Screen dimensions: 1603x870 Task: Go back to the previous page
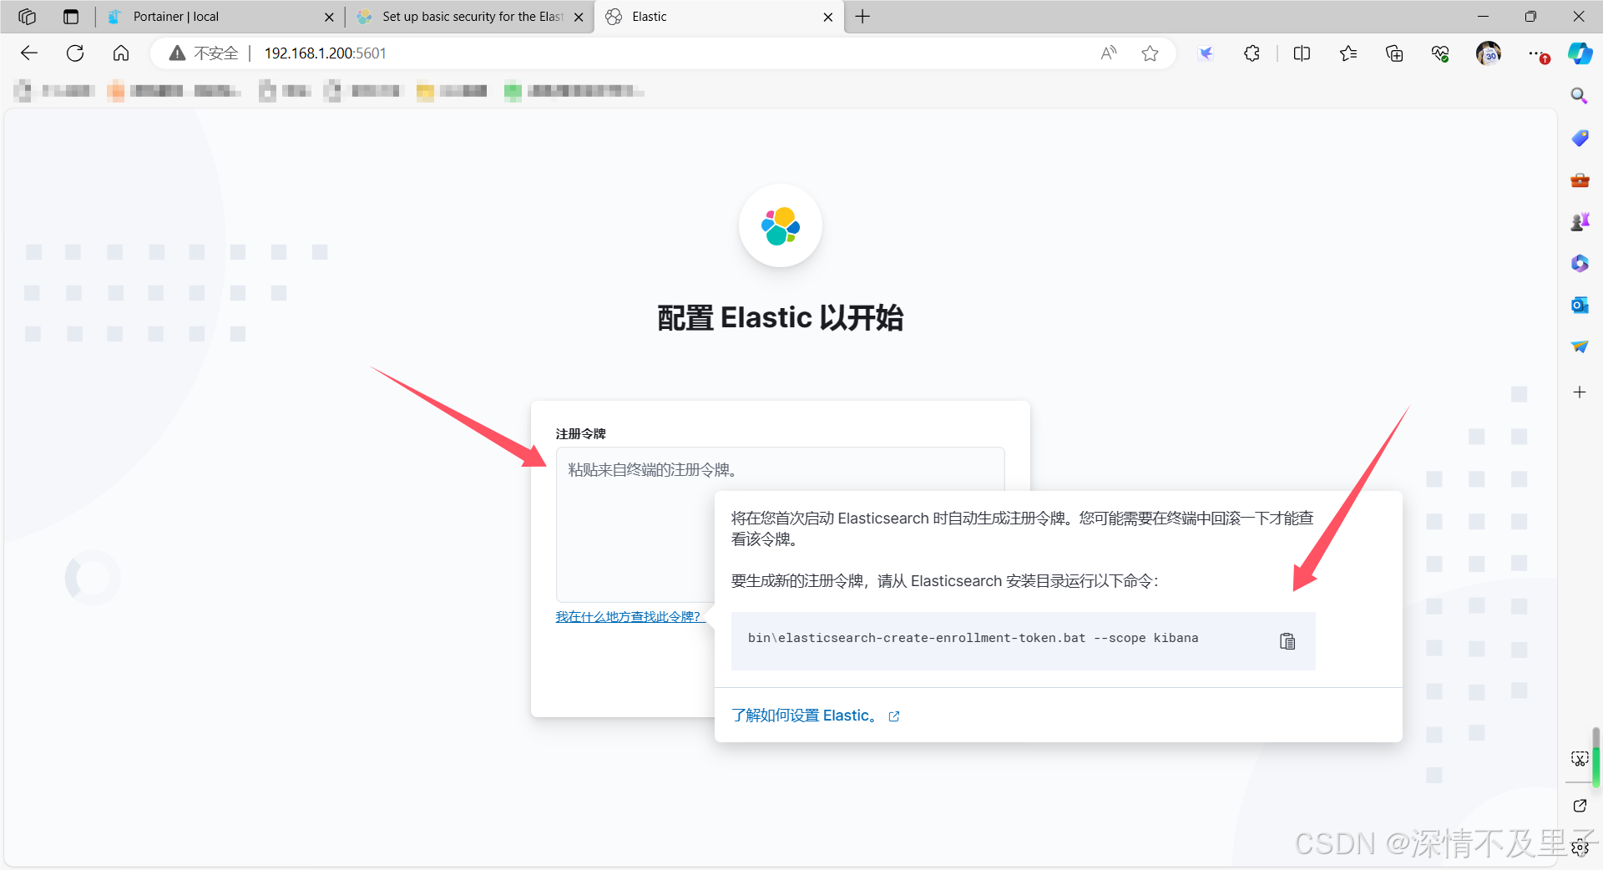point(29,53)
